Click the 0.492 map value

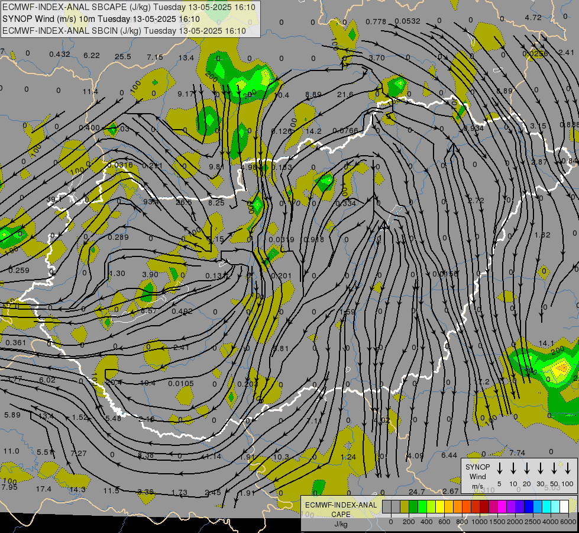[182, 312]
